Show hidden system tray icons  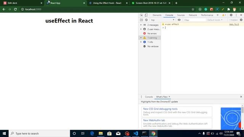[199, 134]
